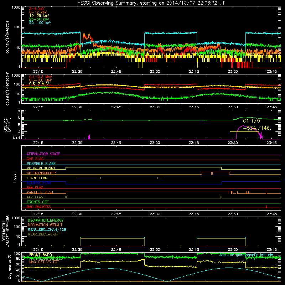
Task: Click the HESSI Observing Summary title text
Action: (151, 3)
